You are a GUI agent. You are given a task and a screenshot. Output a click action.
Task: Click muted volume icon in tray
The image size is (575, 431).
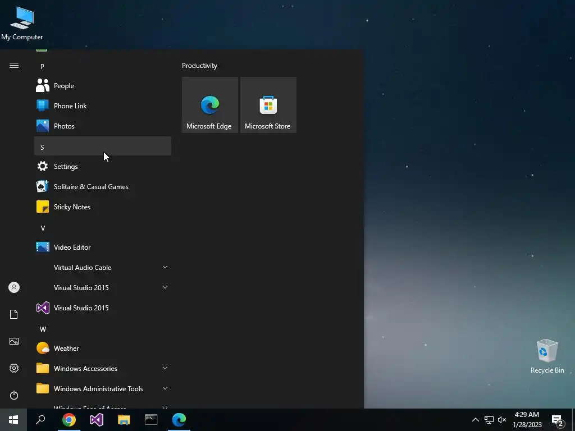click(x=502, y=420)
